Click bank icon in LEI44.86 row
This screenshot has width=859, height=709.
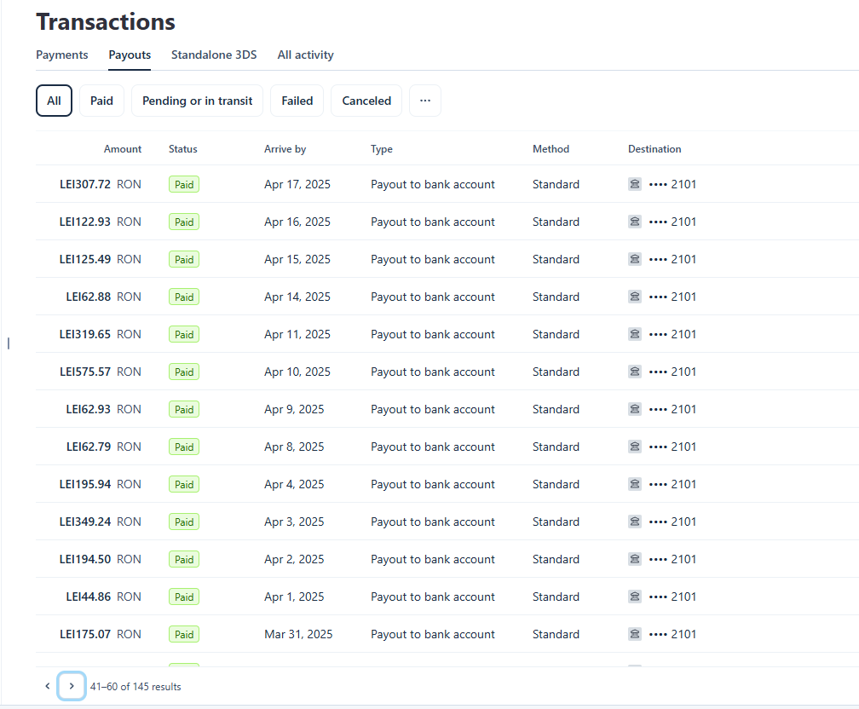pos(634,597)
